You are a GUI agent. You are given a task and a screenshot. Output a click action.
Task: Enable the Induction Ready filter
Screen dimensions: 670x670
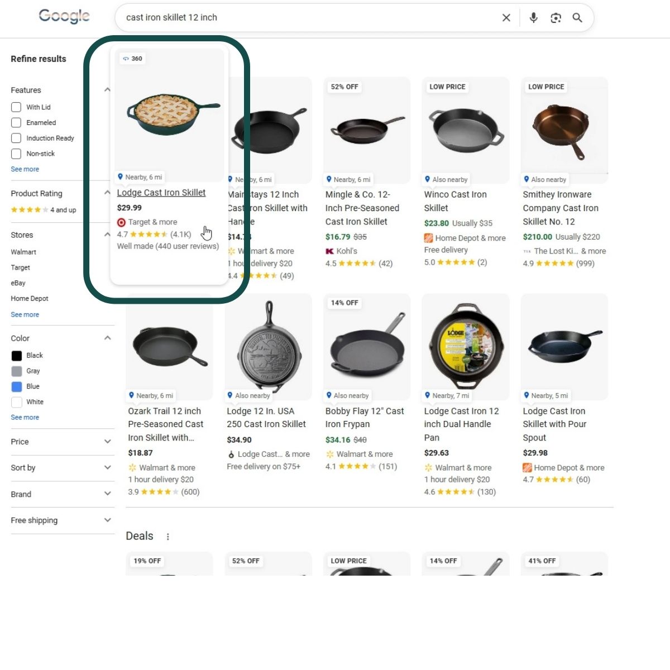[16, 138]
